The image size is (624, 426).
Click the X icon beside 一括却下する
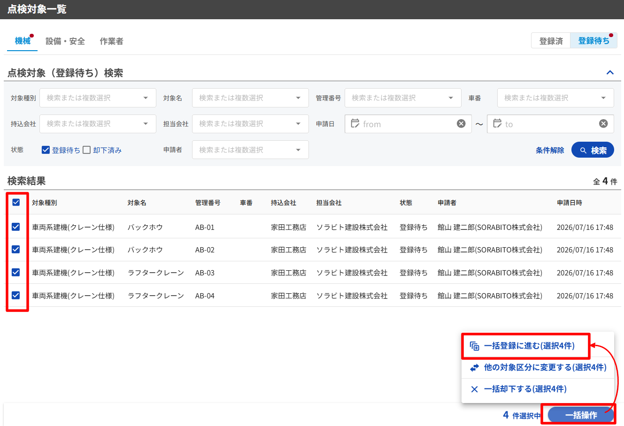pos(474,389)
